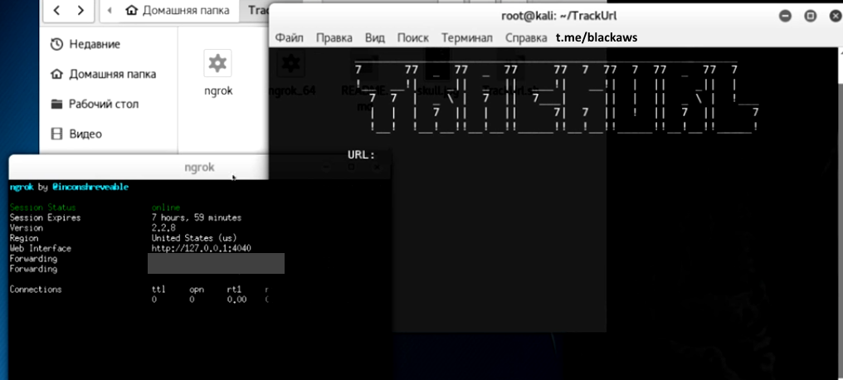The image size is (843, 380).
Task: Click the URL prompt in TrackUrl terminal
Action: click(x=361, y=154)
